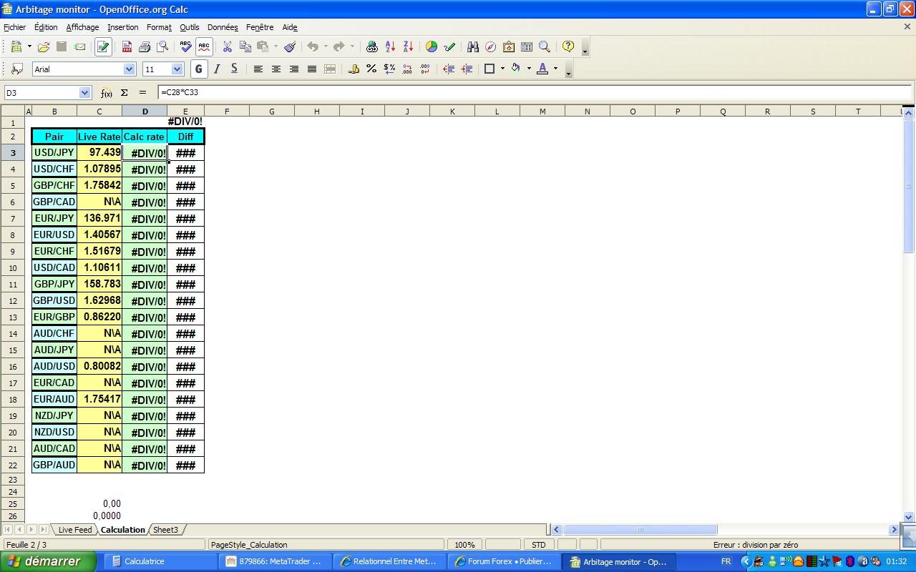Toggle bold formatting (G button)

[198, 69]
